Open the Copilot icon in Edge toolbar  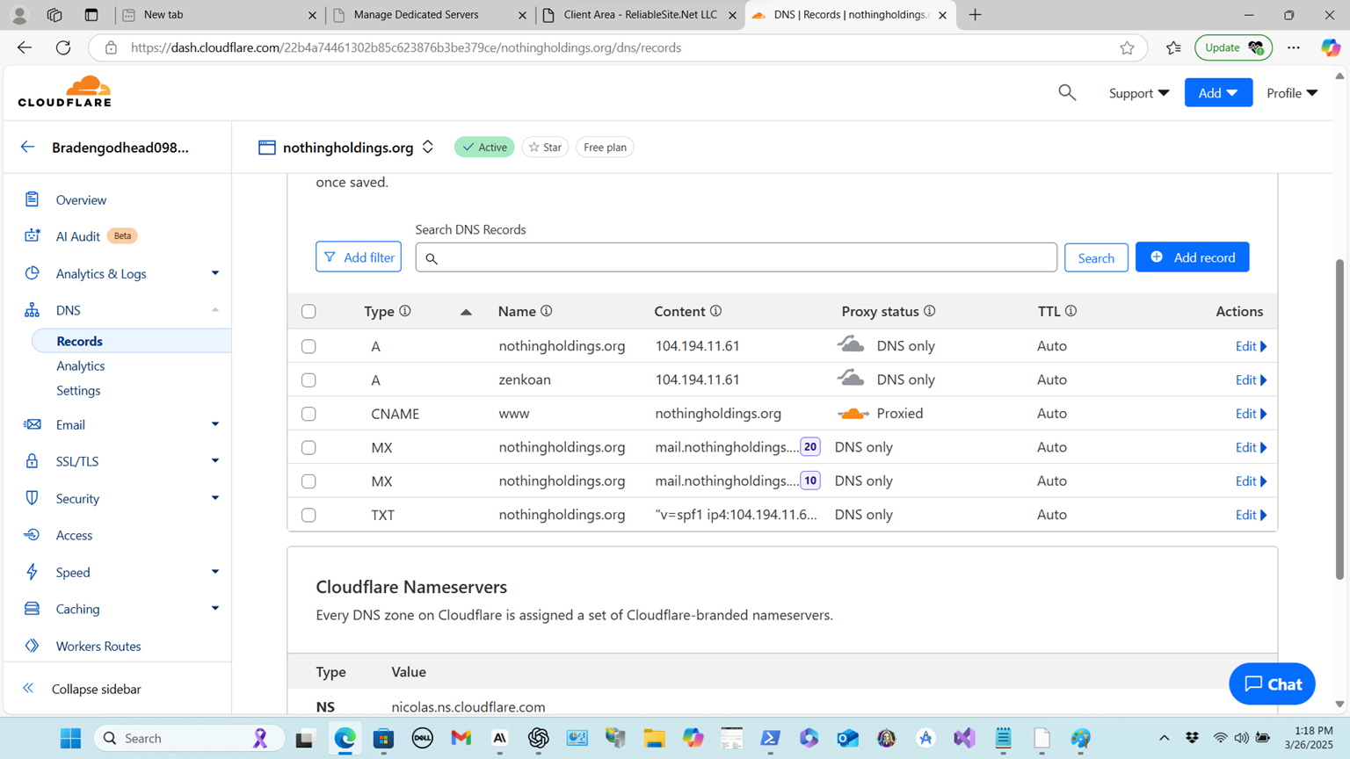(x=1331, y=47)
